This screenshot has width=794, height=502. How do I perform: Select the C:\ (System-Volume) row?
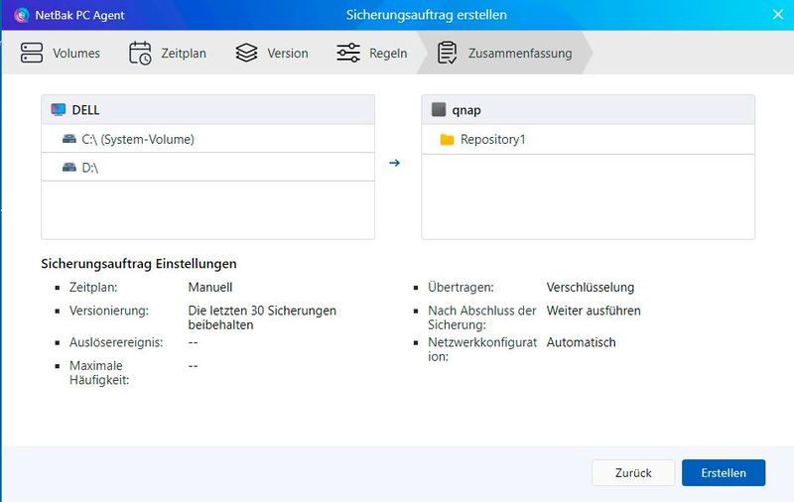coord(208,139)
